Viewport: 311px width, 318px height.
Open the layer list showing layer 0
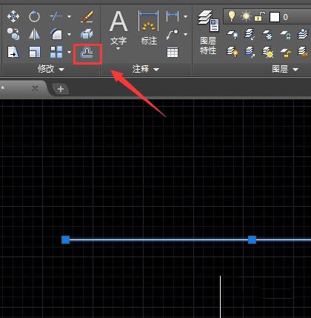(x=267, y=17)
